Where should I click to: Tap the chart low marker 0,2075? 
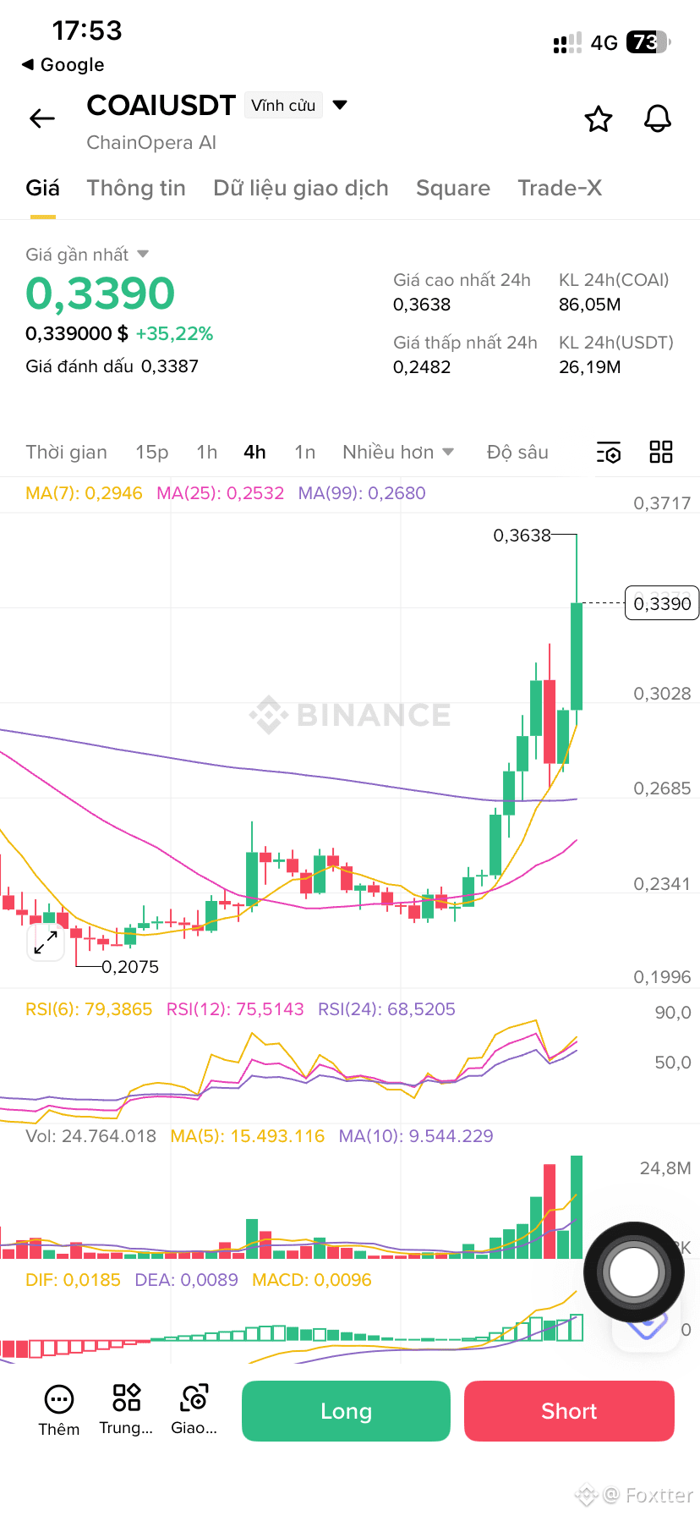point(130,967)
